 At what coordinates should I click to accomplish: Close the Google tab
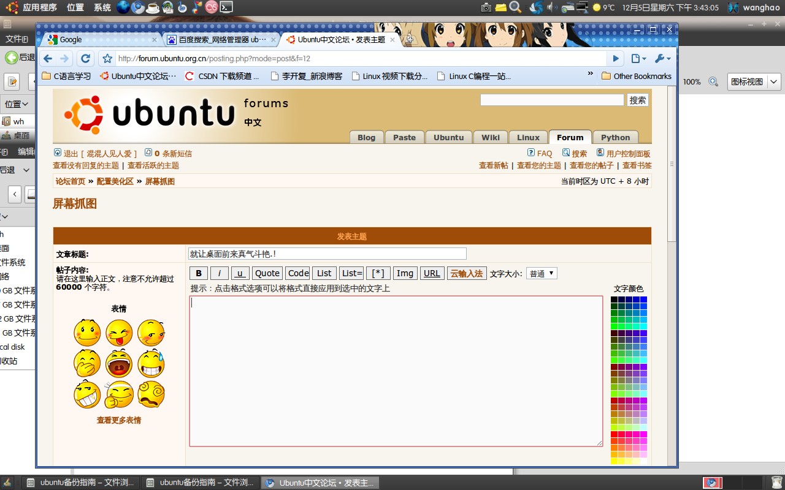[x=155, y=40]
